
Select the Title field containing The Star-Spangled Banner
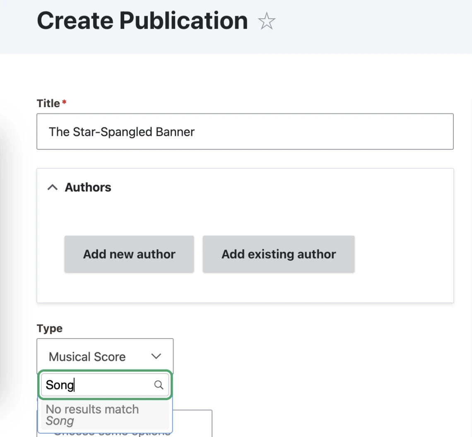pyautogui.click(x=245, y=131)
